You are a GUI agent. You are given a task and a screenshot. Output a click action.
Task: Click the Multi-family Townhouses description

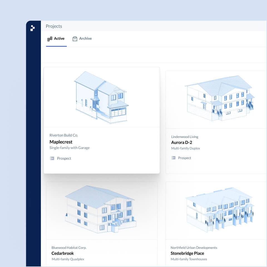(x=189, y=259)
